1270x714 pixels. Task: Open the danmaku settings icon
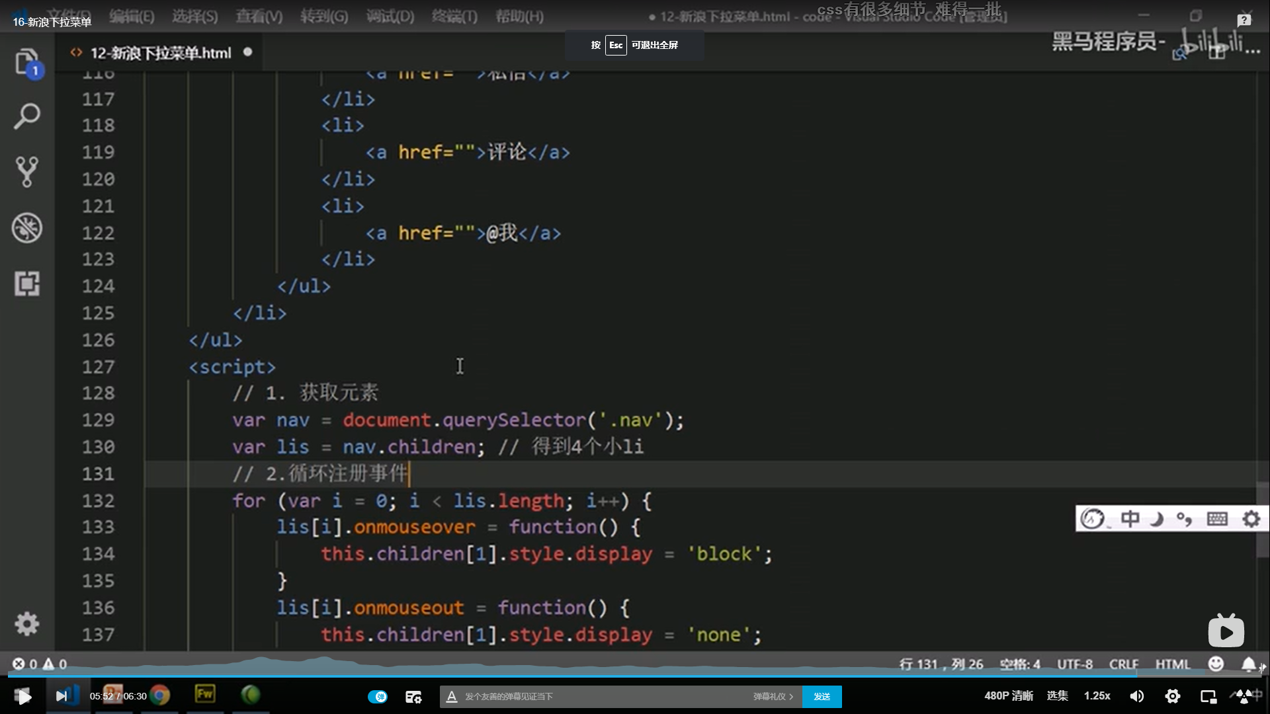click(x=413, y=696)
